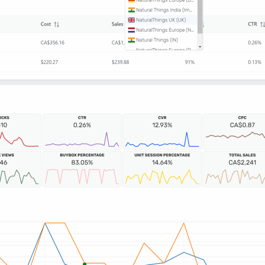This screenshot has height=265, width=265.
Task: Open the CPC CA$0.87 metric card
Action: (234, 132)
